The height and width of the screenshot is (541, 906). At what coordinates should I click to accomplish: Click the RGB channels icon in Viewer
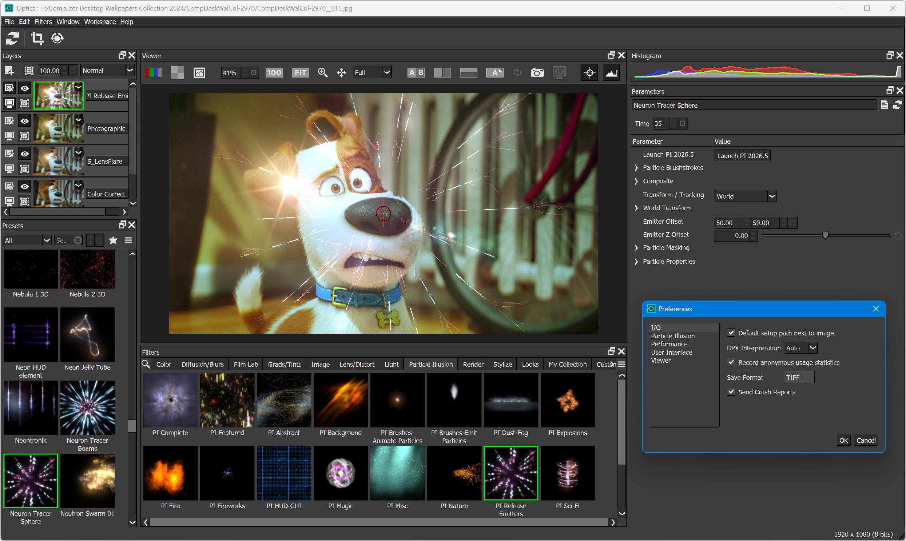(153, 72)
